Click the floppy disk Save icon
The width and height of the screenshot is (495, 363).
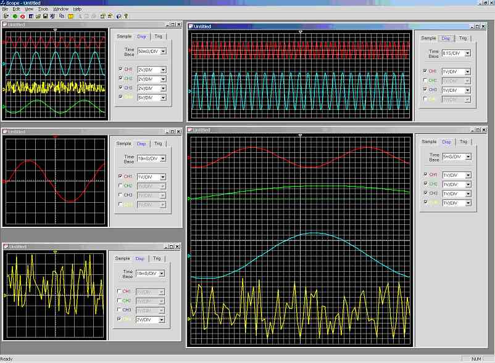point(46,16)
